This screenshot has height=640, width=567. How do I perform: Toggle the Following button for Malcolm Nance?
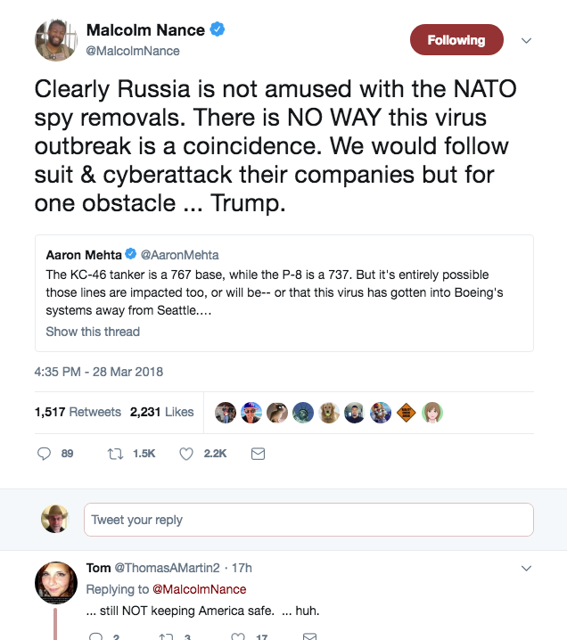456,39
